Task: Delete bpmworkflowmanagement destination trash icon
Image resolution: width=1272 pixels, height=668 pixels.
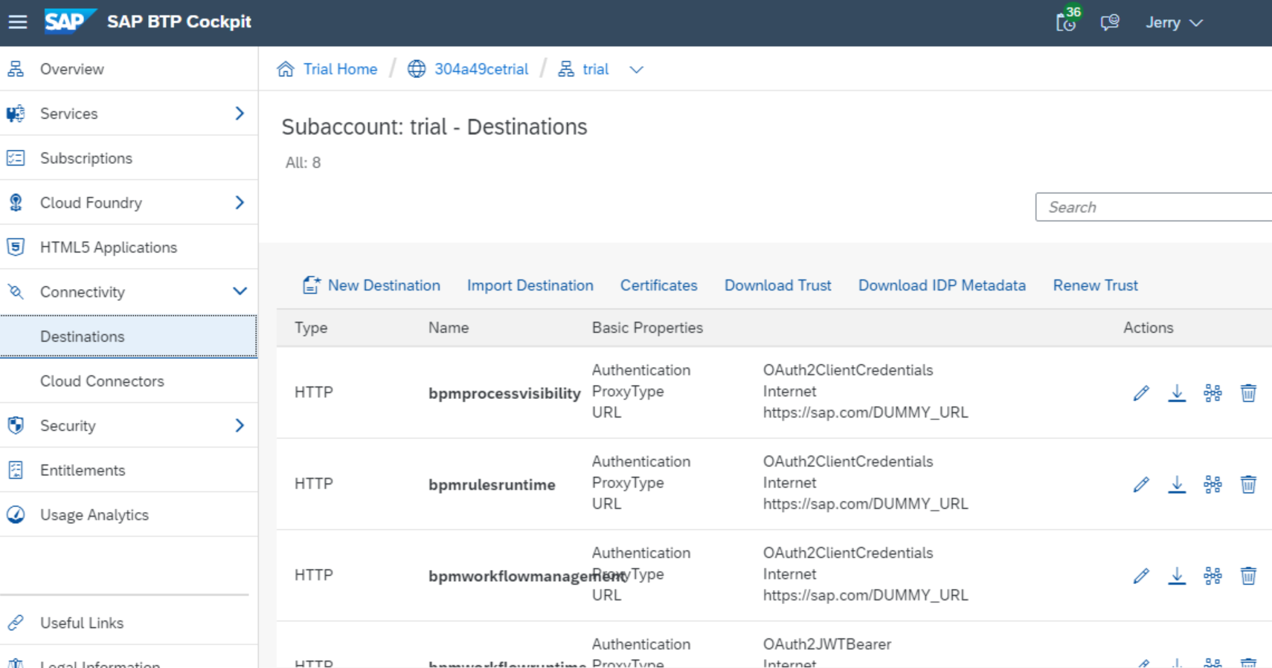Action: 1248,576
